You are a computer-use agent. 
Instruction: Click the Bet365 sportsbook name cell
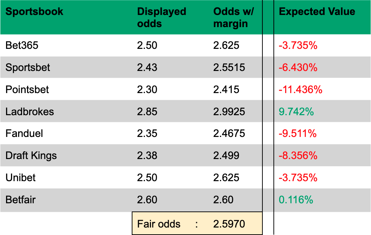(x=22, y=45)
